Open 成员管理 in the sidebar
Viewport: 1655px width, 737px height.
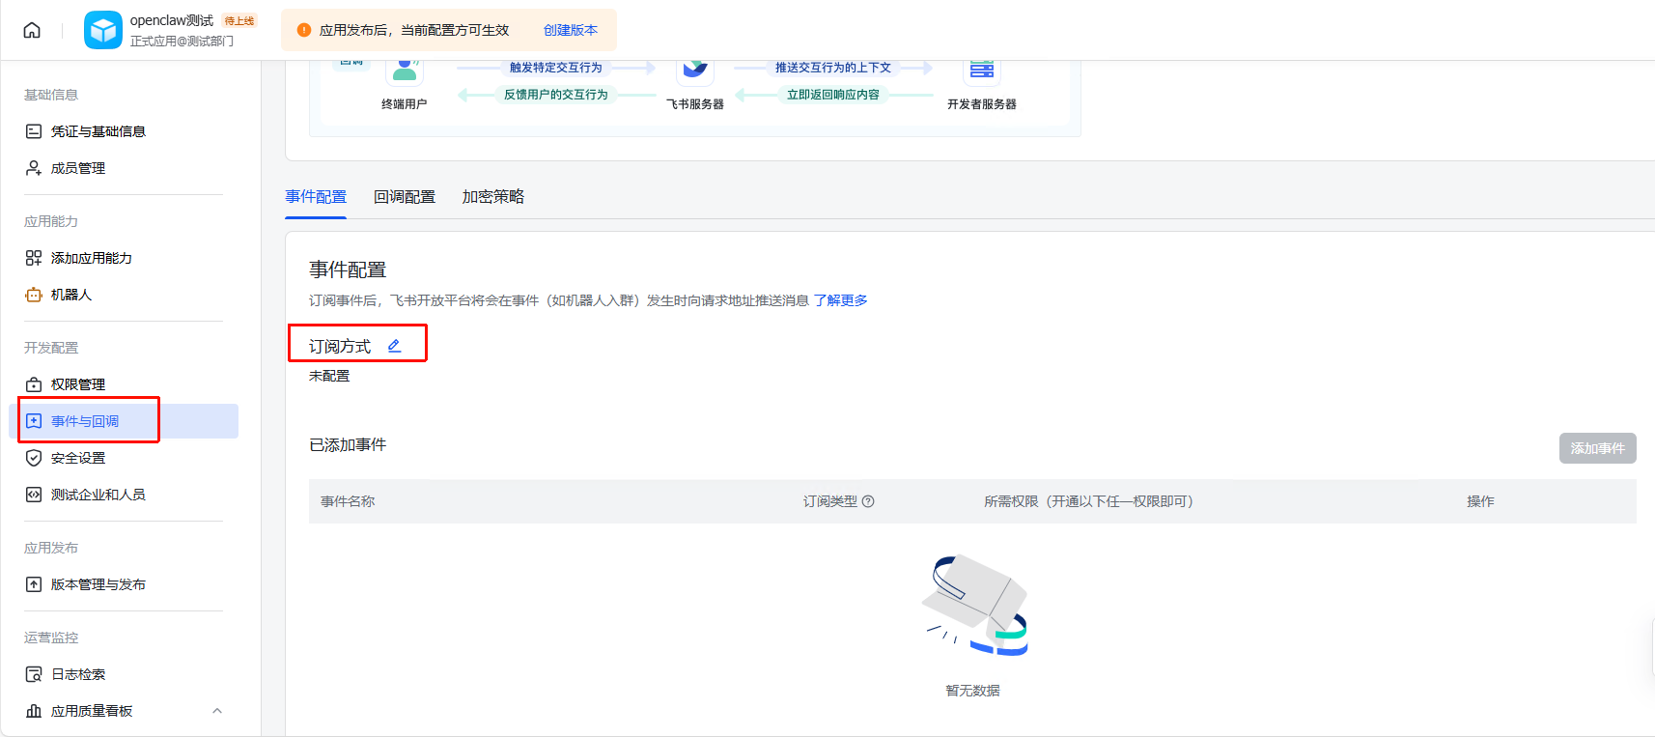point(77,168)
